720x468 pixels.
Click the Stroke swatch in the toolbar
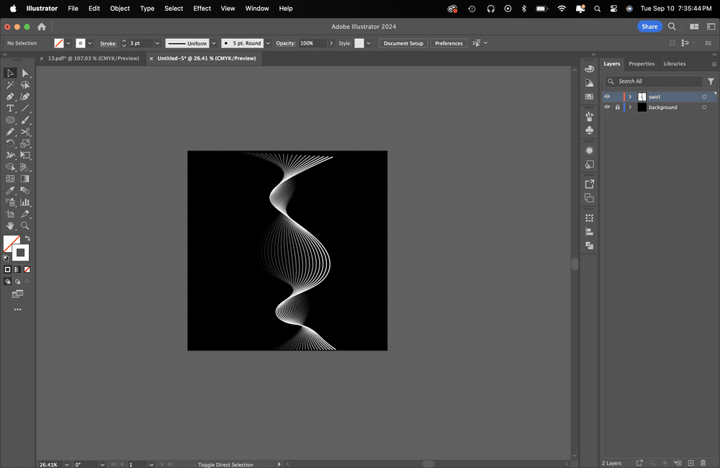(x=21, y=253)
